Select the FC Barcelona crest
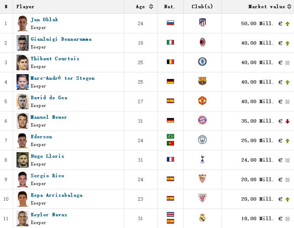The image size is (294, 228). pyautogui.click(x=202, y=81)
